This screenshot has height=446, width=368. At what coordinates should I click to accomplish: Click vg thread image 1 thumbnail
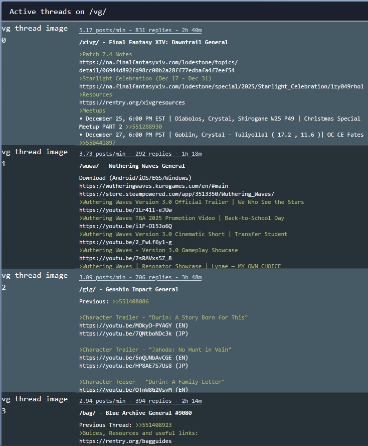click(35, 158)
